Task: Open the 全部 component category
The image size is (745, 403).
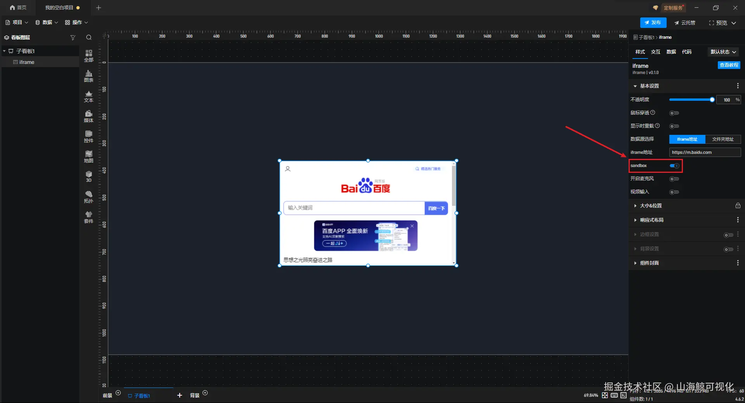Action: point(89,56)
